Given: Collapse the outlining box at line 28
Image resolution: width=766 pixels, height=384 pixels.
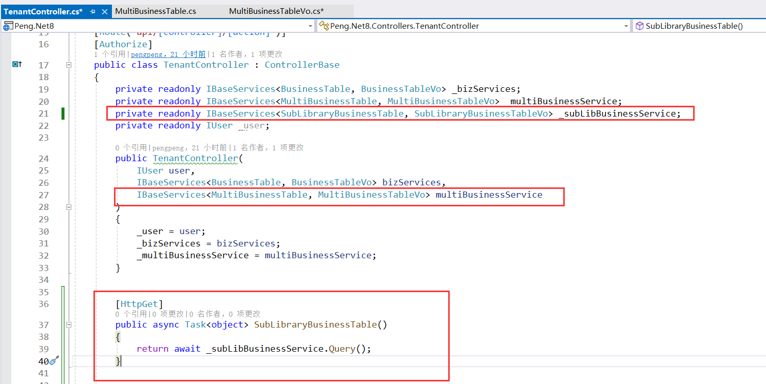Looking at the screenshot, I should click(68, 207).
